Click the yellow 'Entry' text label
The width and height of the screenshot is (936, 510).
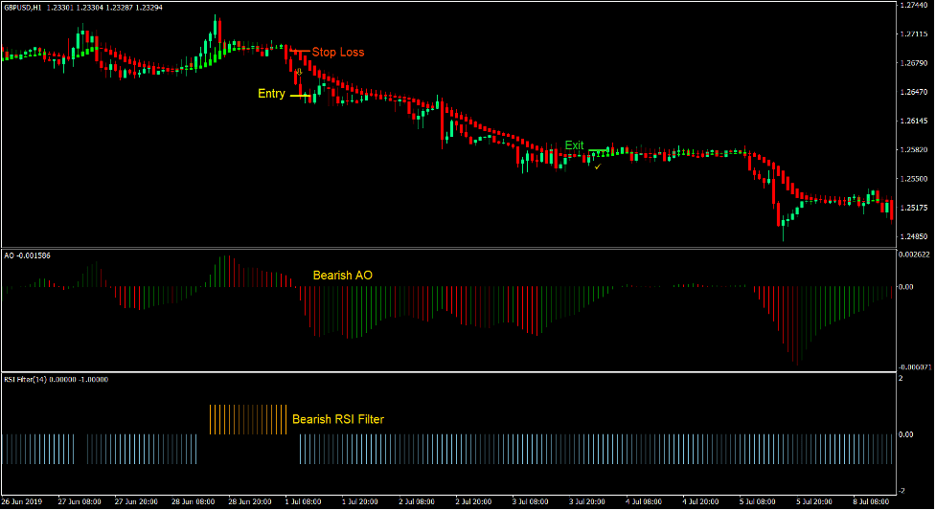pyautogui.click(x=271, y=94)
